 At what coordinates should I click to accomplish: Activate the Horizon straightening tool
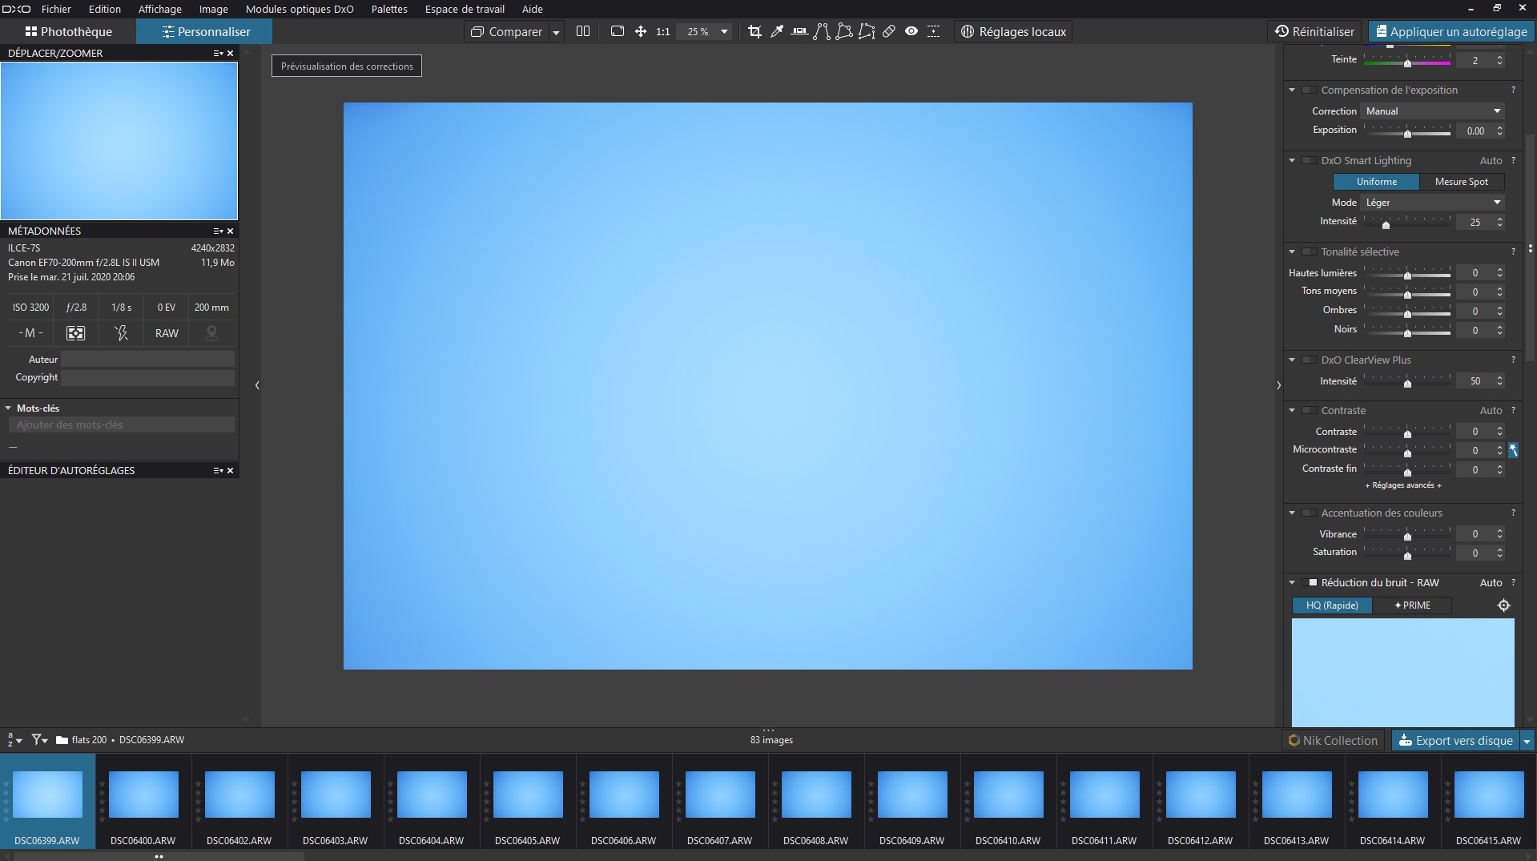point(799,31)
